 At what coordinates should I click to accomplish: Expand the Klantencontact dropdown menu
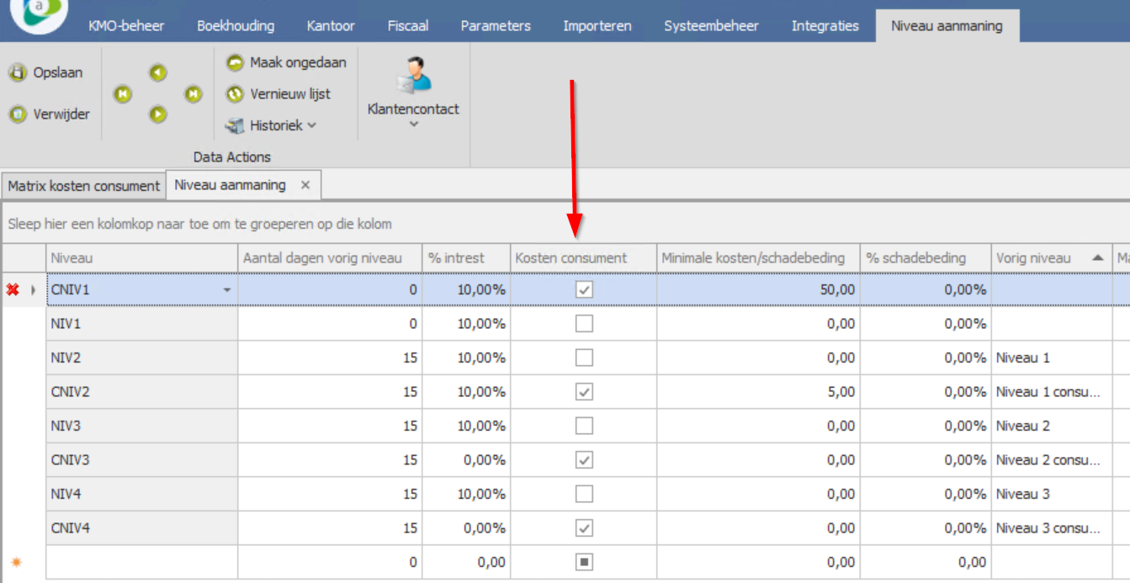(413, 125)
